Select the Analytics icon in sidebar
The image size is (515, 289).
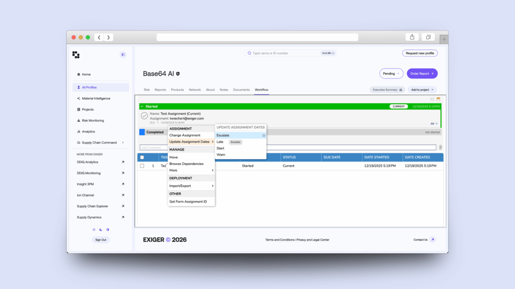(x=79, y=131)
